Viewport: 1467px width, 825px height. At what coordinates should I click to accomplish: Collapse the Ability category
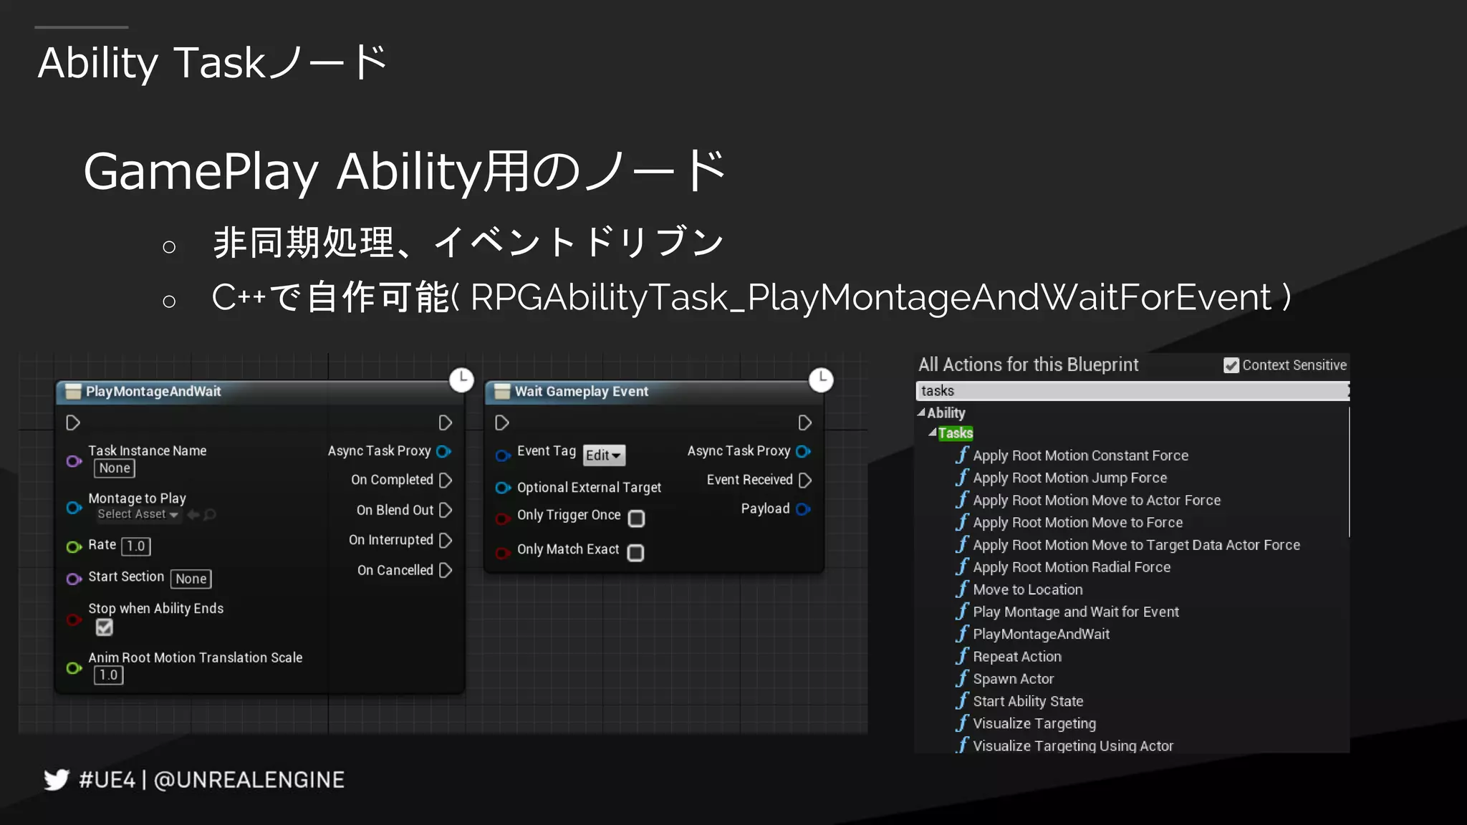click(921, 412)
